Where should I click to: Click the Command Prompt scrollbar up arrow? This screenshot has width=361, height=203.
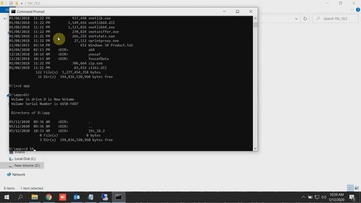[x=255, y=18]
